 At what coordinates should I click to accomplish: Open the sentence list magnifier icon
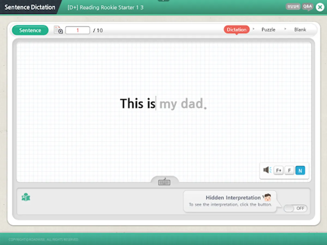click(x=58, y=30)
